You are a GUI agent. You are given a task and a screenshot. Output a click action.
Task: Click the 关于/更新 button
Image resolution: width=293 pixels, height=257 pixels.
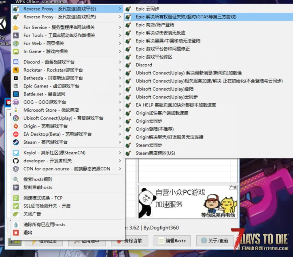(x=215, y=241)
